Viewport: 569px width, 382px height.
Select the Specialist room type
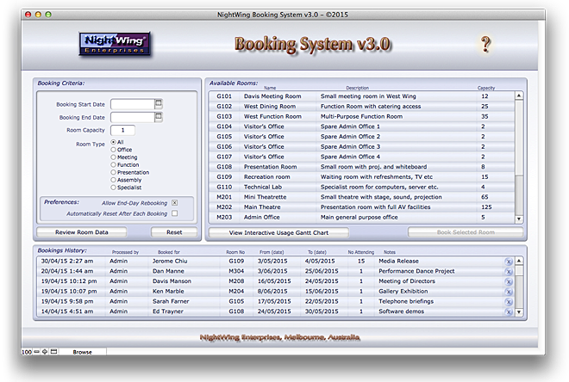tap(113, 188)
